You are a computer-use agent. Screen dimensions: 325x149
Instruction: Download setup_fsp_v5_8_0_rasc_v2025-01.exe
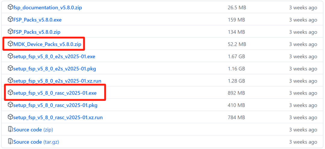(55, 93)
